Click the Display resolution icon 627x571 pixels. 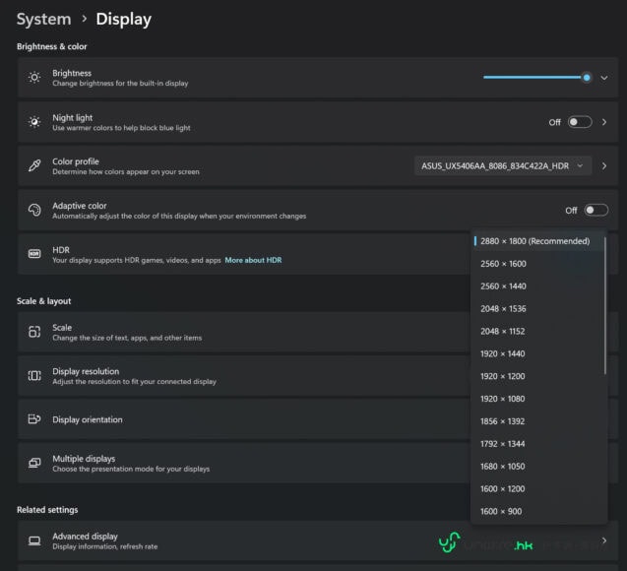(34, 375)
